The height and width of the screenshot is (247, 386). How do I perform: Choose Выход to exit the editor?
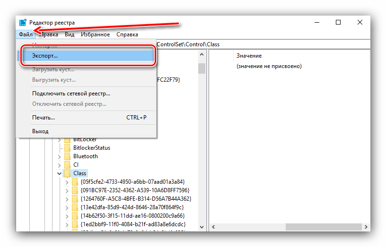click(x=40, y=131)
